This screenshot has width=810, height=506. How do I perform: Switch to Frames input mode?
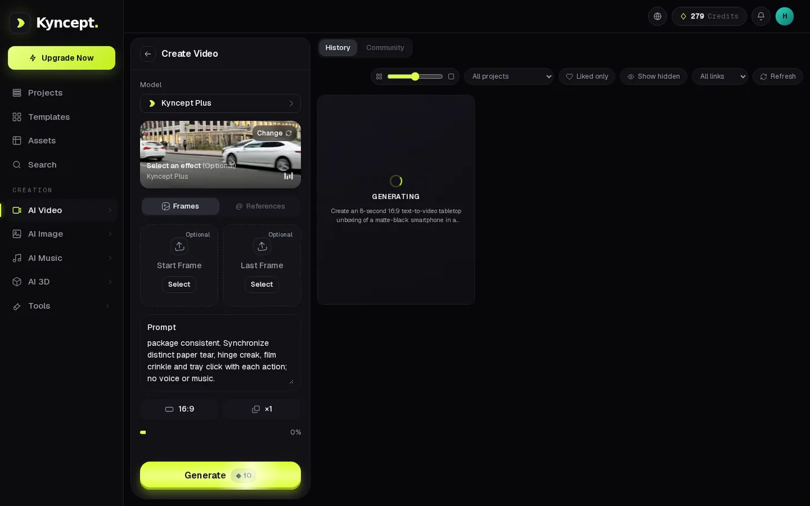click(181, 206)
